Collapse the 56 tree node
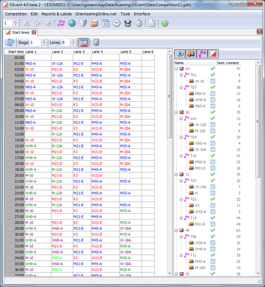The width and height of the screenshot is (265, 287). 176,112
